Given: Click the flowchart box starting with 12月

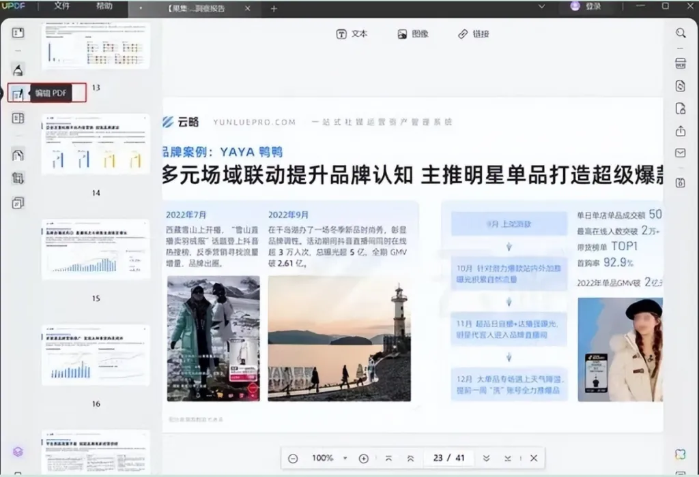Looking at the screenshot, I should point(509,384).
